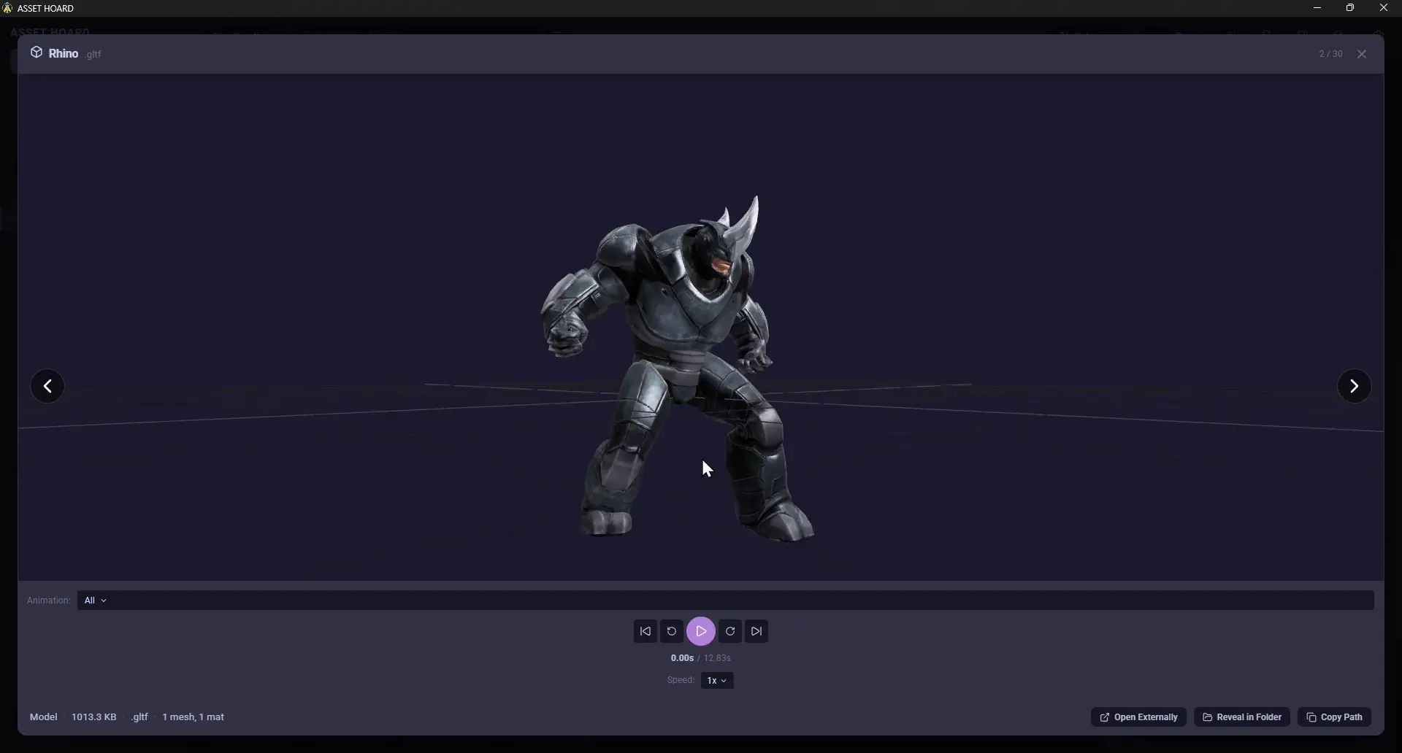Viewport: 1402px width, 753px height.
Task: Click Copy Path
Action: [1334, 717]
